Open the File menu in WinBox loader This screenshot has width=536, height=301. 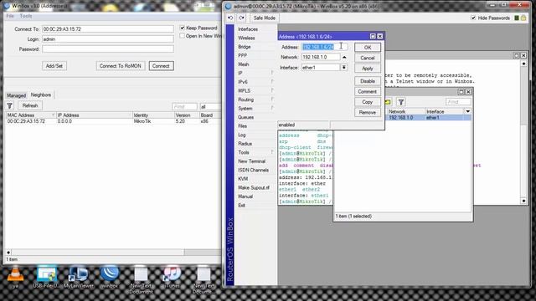point(10,16)
